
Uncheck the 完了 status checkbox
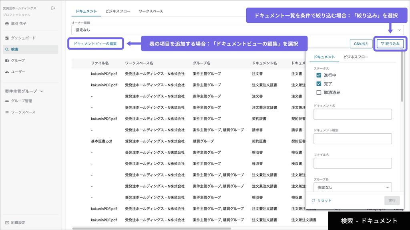pos(319,84)
